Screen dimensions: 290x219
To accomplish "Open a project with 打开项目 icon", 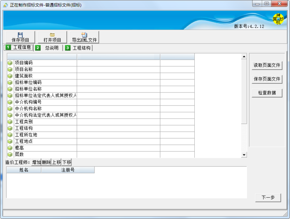I will pyautogui.click(x=52, y=35).
